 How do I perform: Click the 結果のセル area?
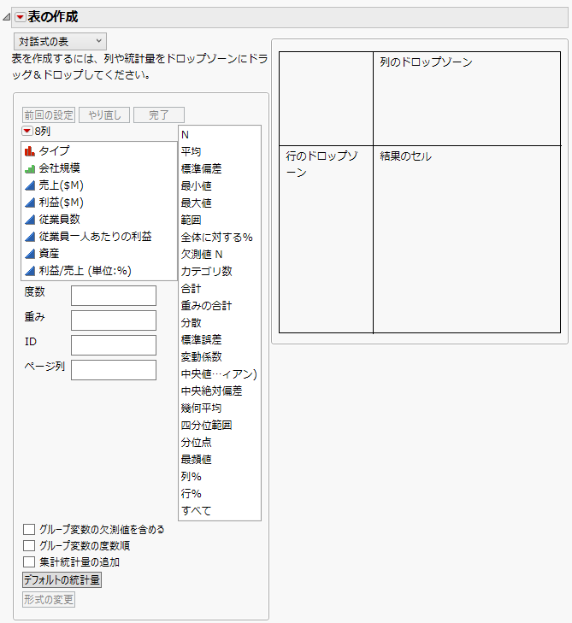[x=467, y=239]
